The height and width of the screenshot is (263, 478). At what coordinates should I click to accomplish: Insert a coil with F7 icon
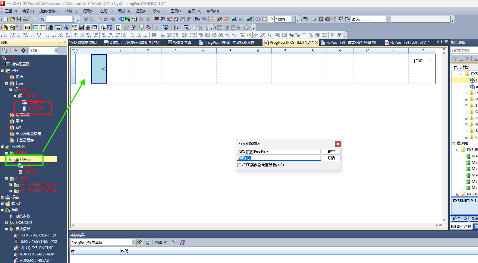coord(32,35)
